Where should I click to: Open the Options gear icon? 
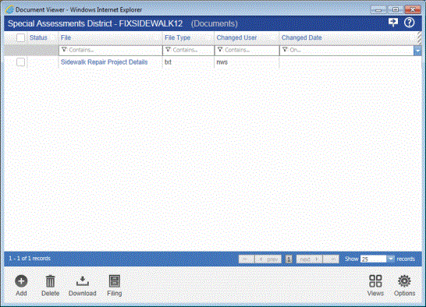tap(404, 281)
